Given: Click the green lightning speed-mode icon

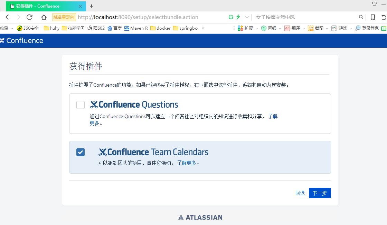Looking at the screenshot, I should point(238,17).
